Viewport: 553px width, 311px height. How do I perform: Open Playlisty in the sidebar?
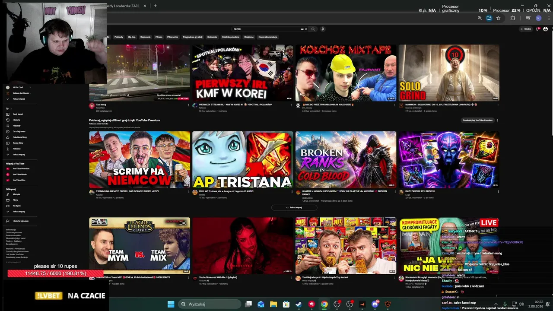point(16,126)
